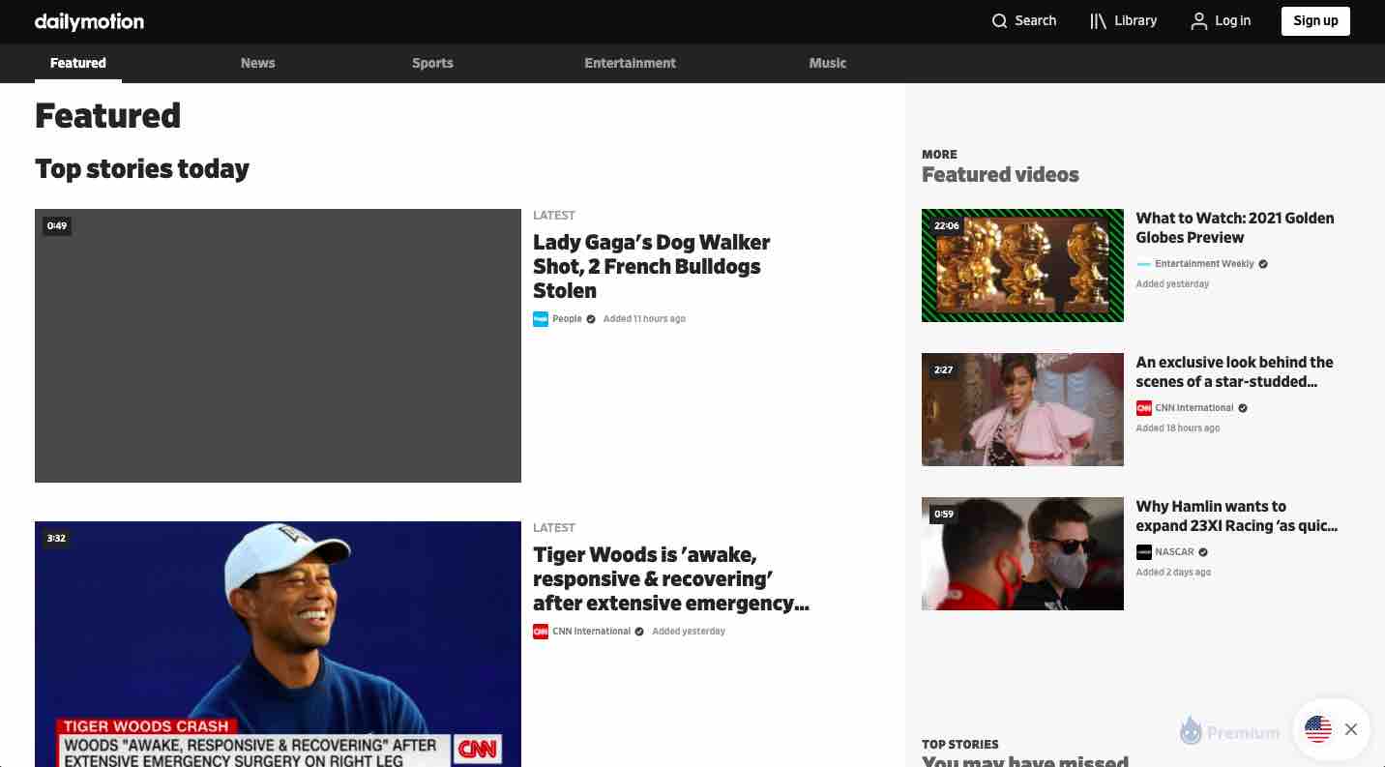The width and height of the screenshot is (1385, 767).
Task: Click the verified badge next to People
Action: [x=591, y=319]
